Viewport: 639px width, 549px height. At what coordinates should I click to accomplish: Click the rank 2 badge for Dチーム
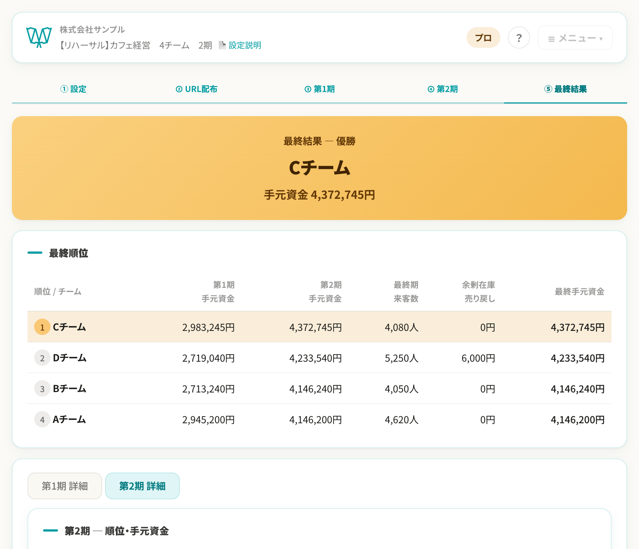tap(42, 358)
